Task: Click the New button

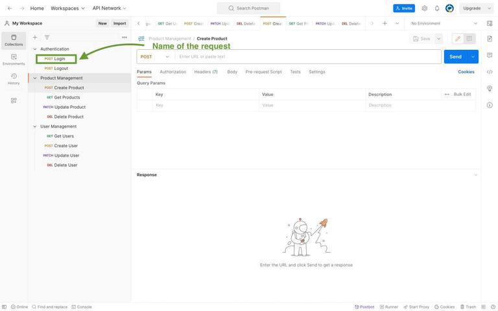Action: click(x=102, y=23)
